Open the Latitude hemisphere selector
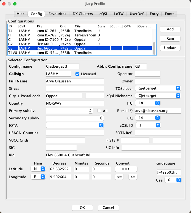The height and width of the screenshot is (213, 191). coord(38,169)
